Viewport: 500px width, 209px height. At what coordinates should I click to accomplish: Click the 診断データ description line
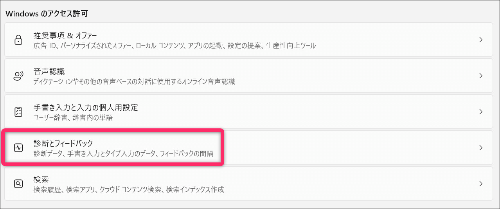pyautogui.click(x=123, y=154)
